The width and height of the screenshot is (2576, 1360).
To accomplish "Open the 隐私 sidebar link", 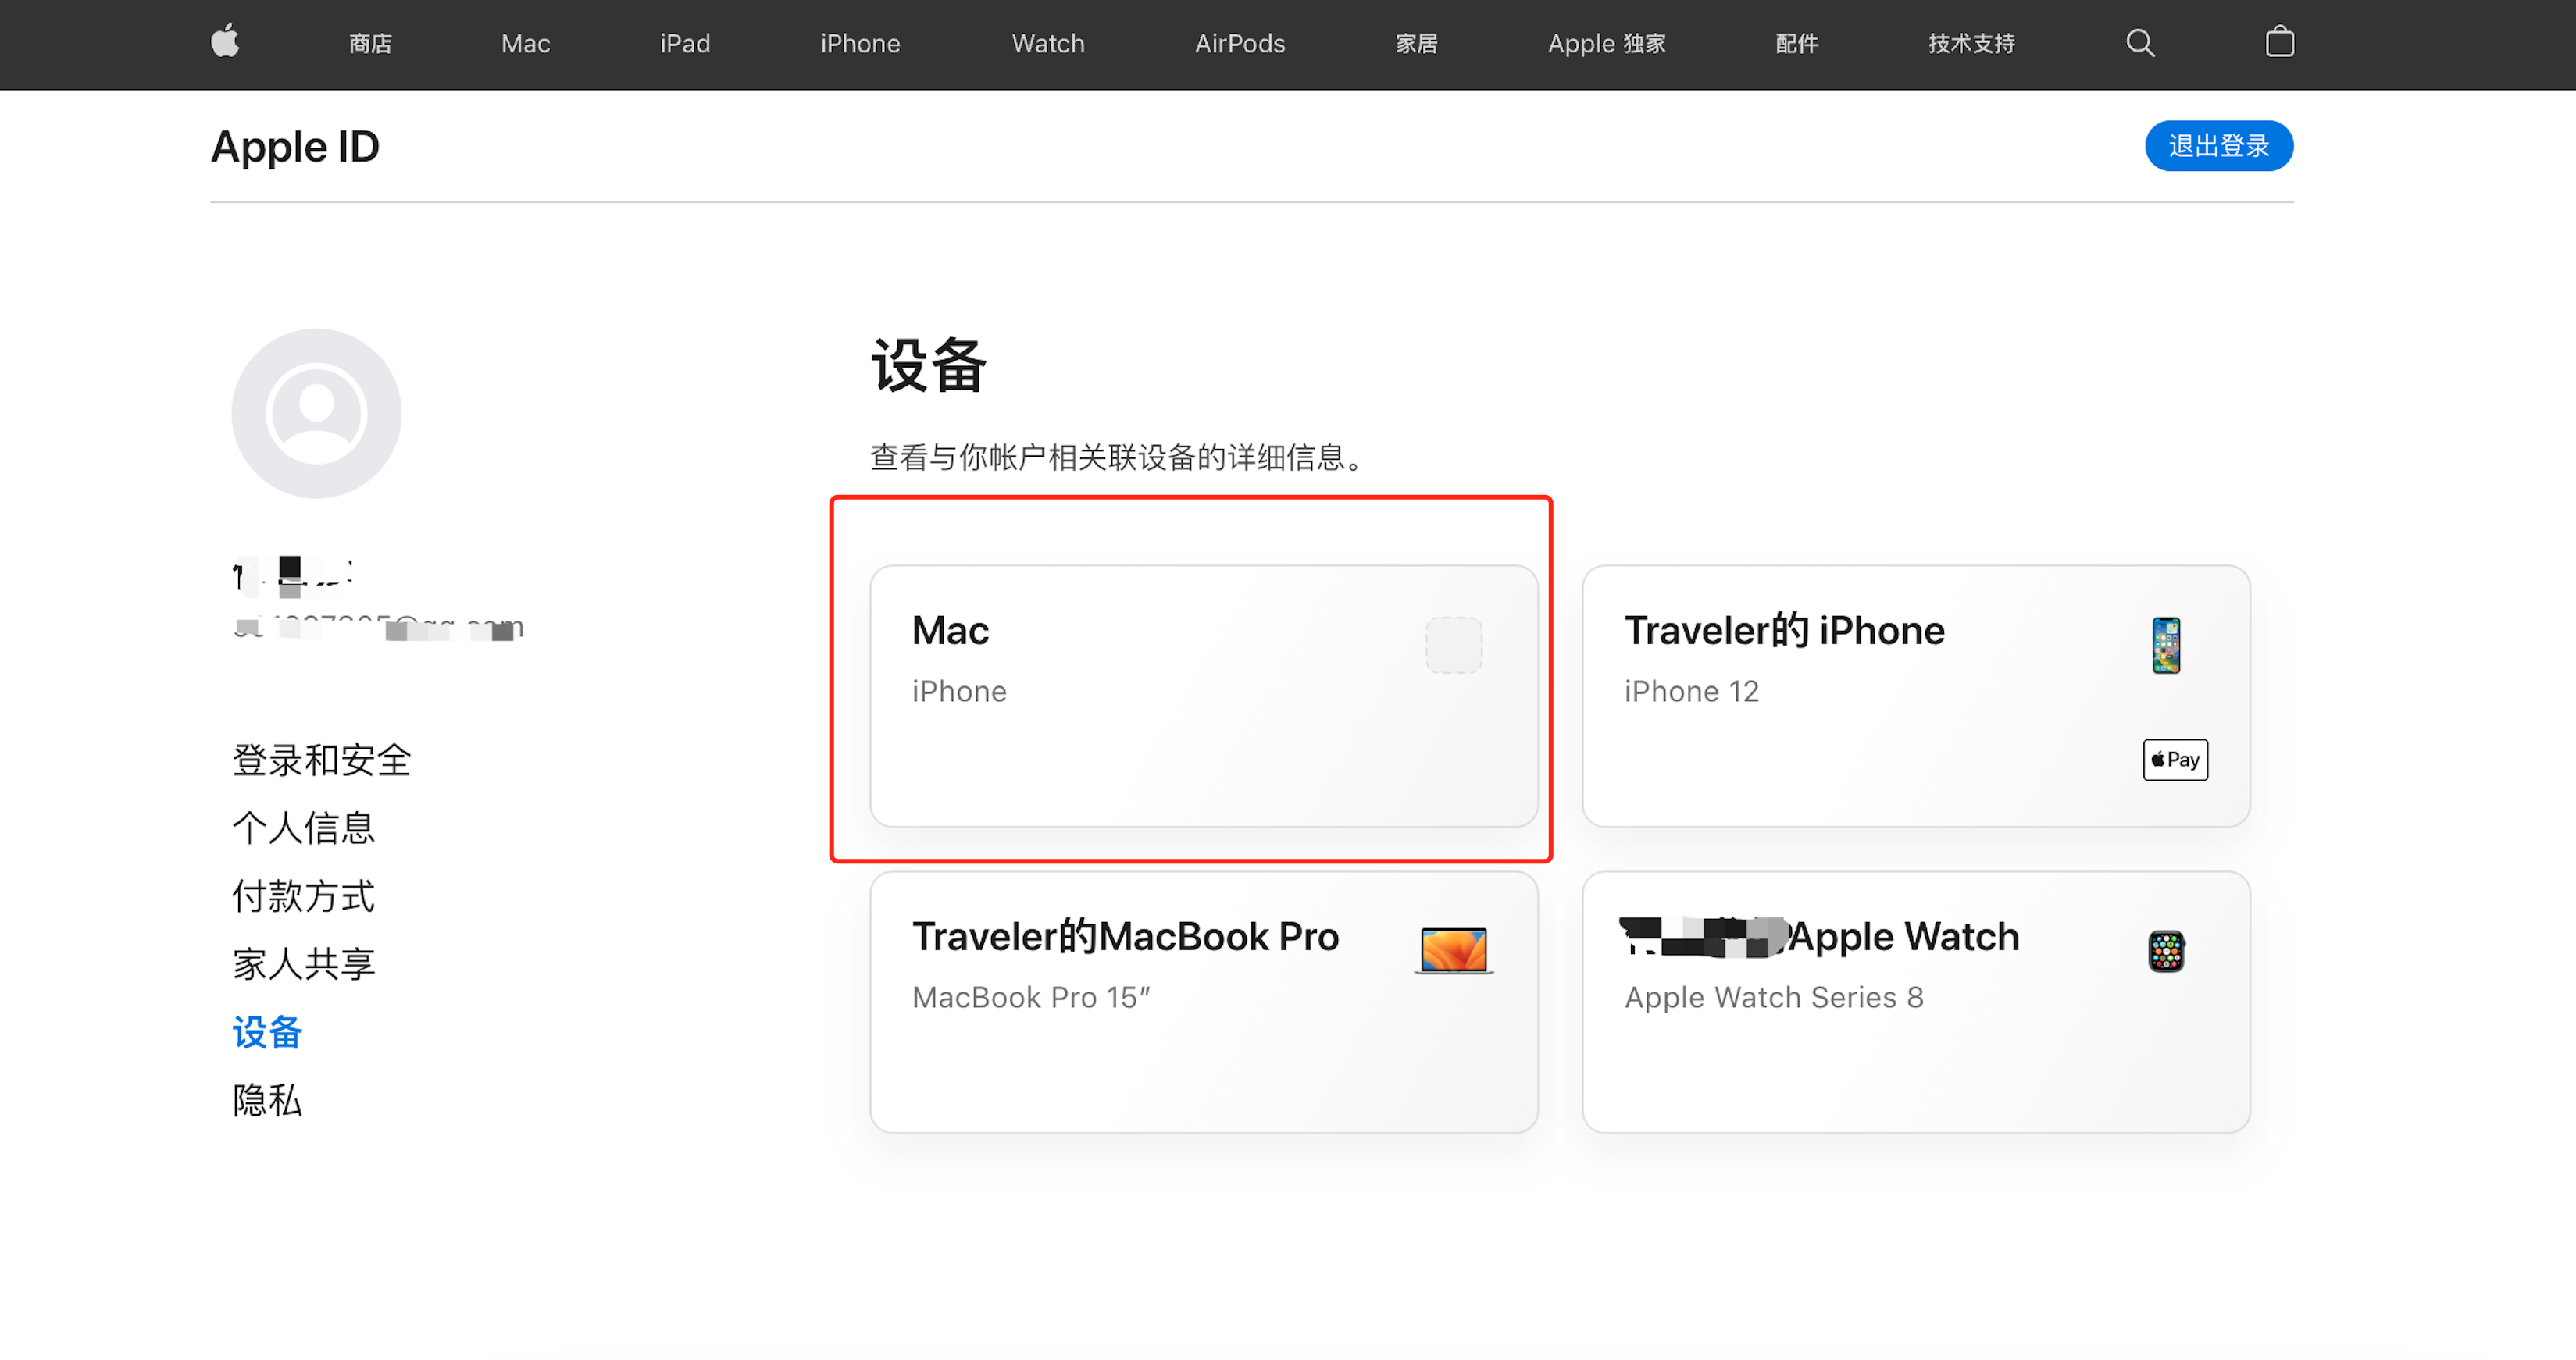I will 266,1100.
